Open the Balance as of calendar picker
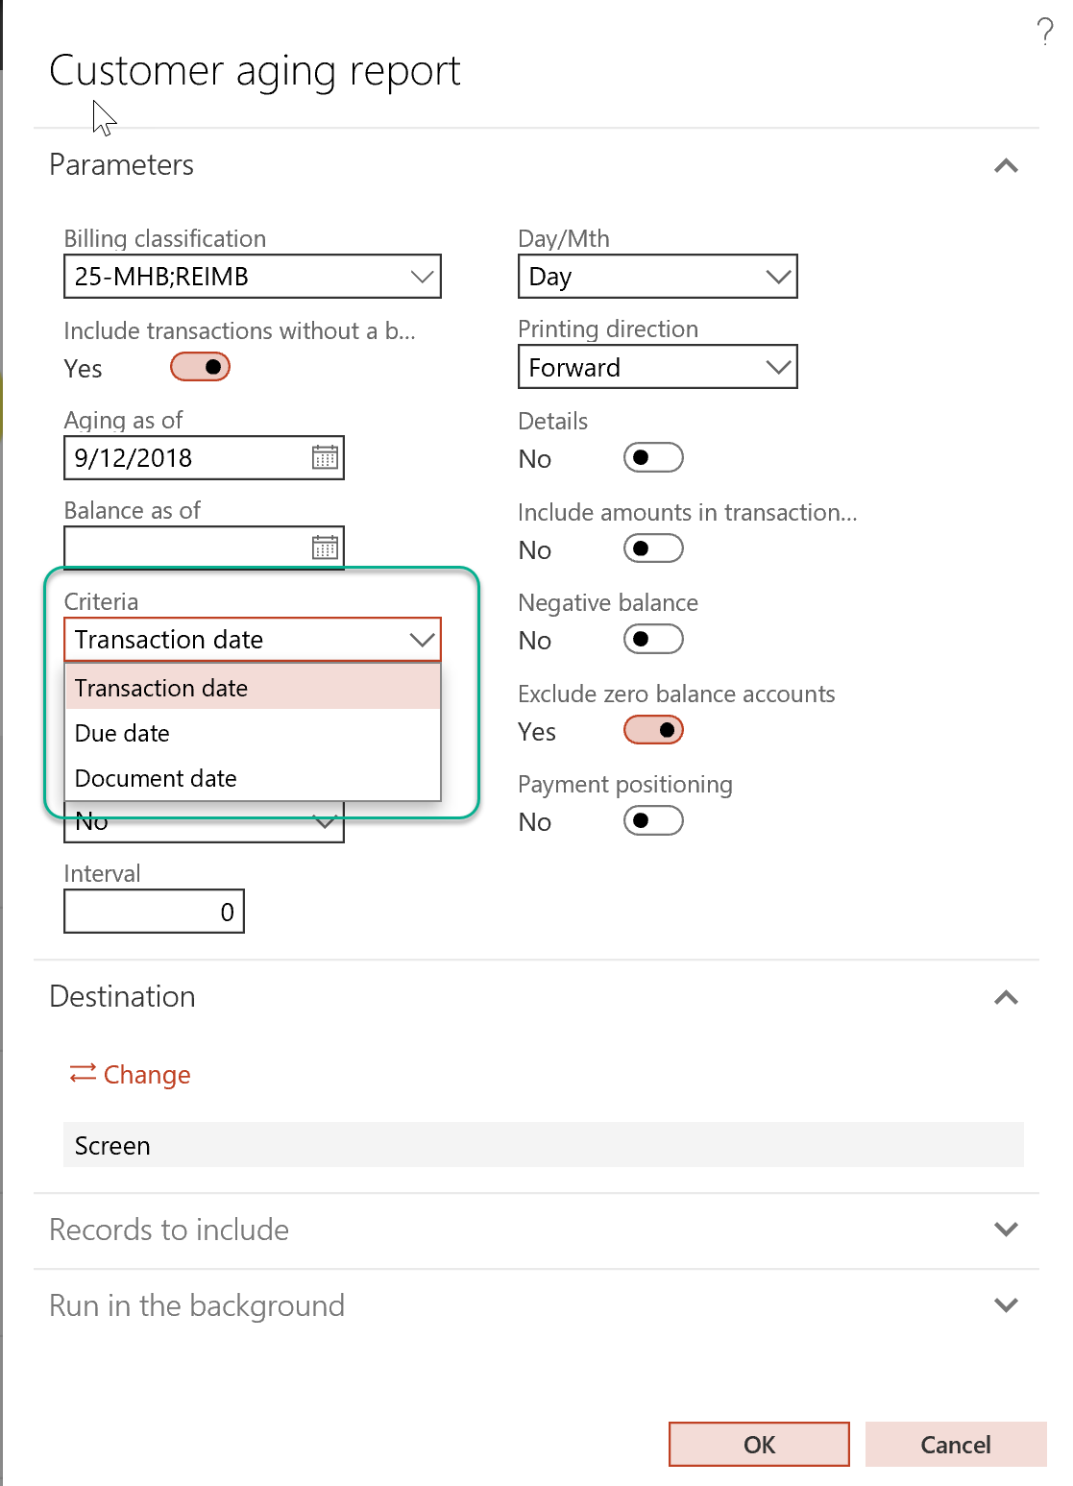This screenshot has height=1486, width=1073. click(325, 548)
